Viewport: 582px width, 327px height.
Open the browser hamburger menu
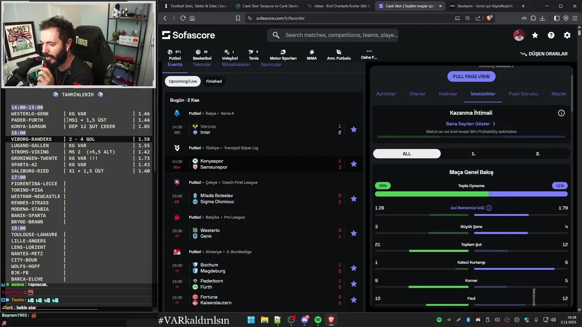pos(575,18)
